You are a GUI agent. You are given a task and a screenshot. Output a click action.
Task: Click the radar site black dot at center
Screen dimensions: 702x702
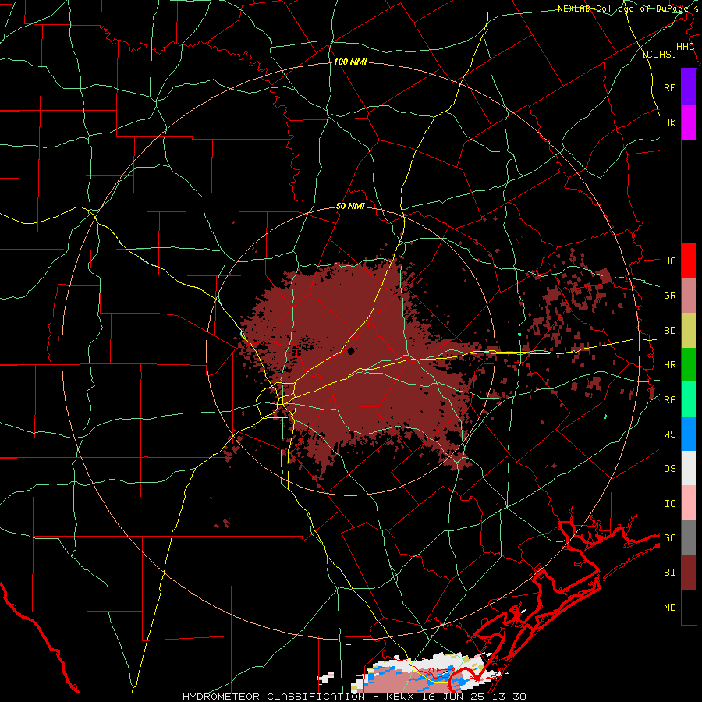(350, 350)
